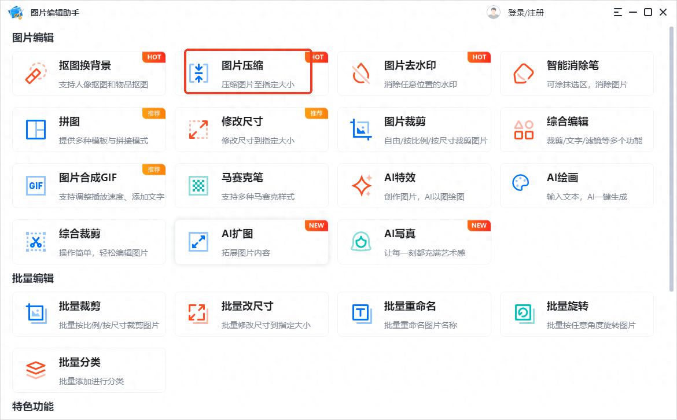
Task: Click the 综合编辑 shapes icon
Action: (x=524, y=130)
